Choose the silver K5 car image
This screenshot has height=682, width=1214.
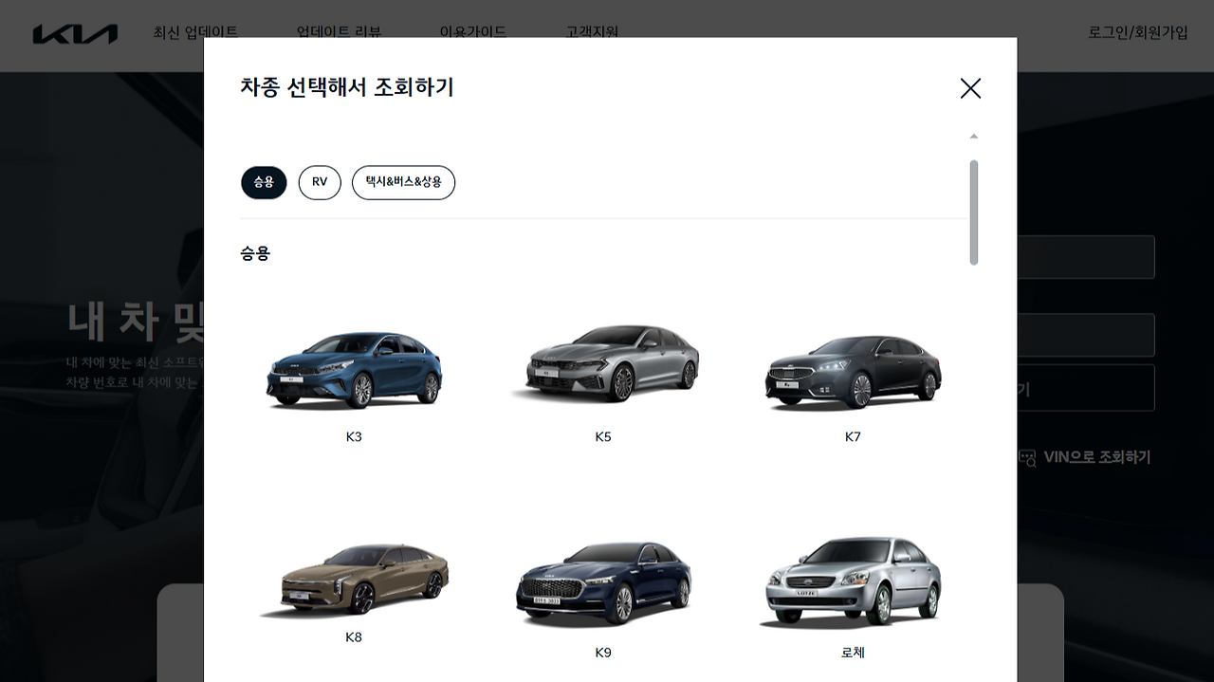click(x=603, y=362)
